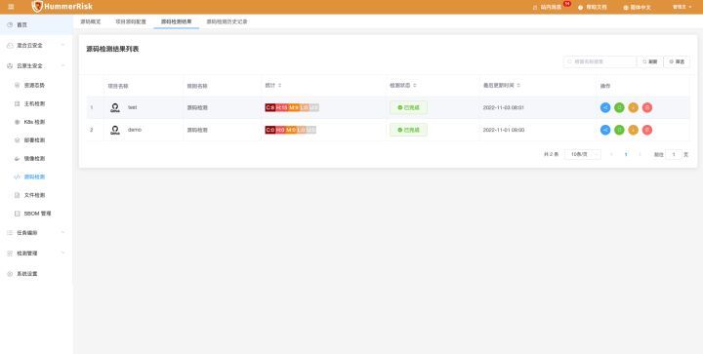Sort by the 最后更新时间 column header

coord(501,85)
